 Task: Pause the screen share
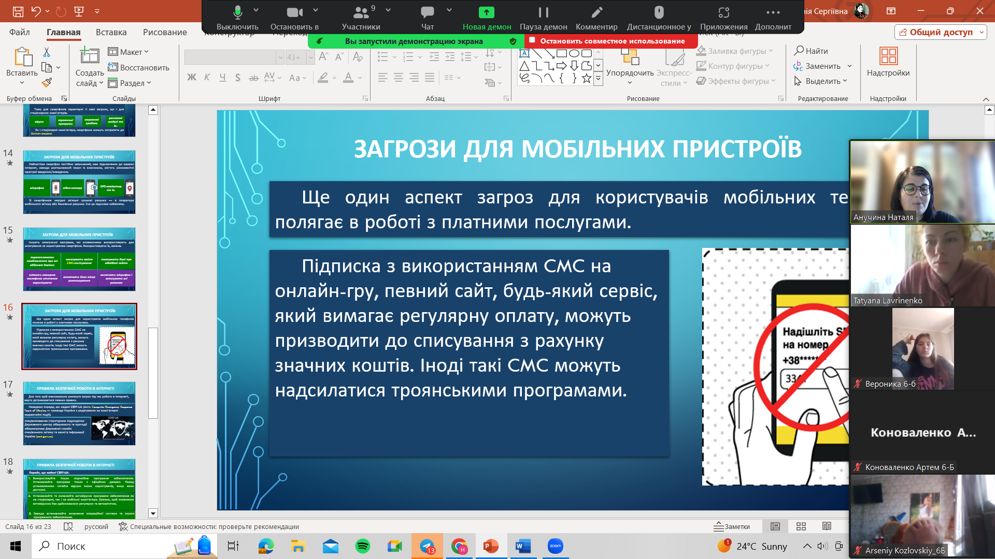pos(543,18)
